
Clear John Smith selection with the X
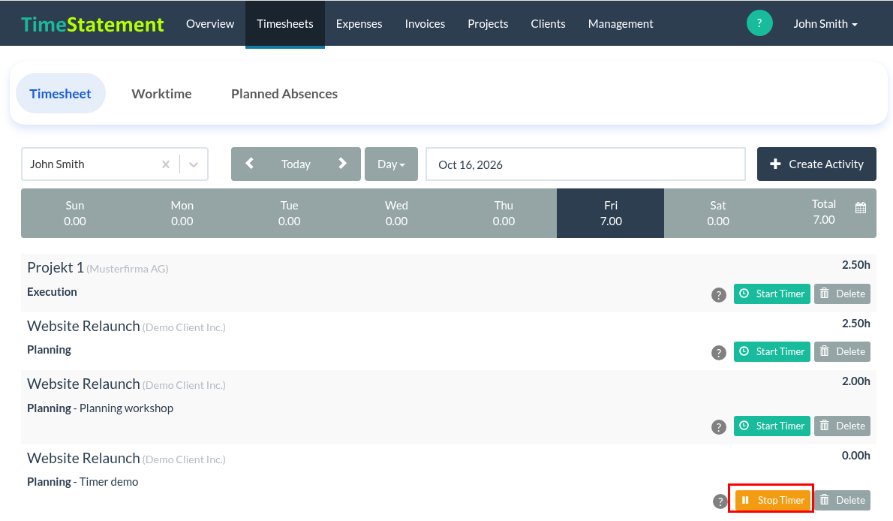[166, 164]
